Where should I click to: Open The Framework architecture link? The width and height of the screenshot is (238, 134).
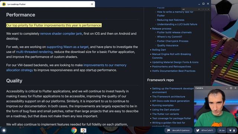(168, 97)
